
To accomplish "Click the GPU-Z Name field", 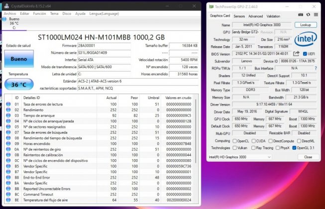I will 262,25.
